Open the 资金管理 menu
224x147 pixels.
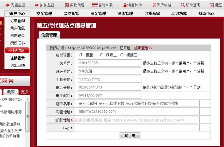coord(98,14)
